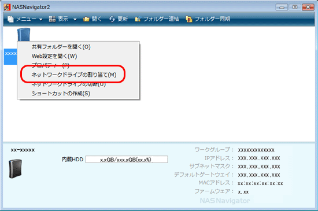
Task: Click the MACアドレス value
Action: [260, 183]
